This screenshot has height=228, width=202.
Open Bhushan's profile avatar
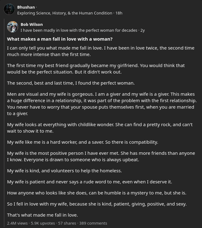coord(9,9)
